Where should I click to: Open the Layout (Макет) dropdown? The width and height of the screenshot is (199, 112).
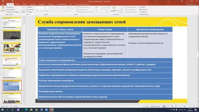tap(30, 7)
